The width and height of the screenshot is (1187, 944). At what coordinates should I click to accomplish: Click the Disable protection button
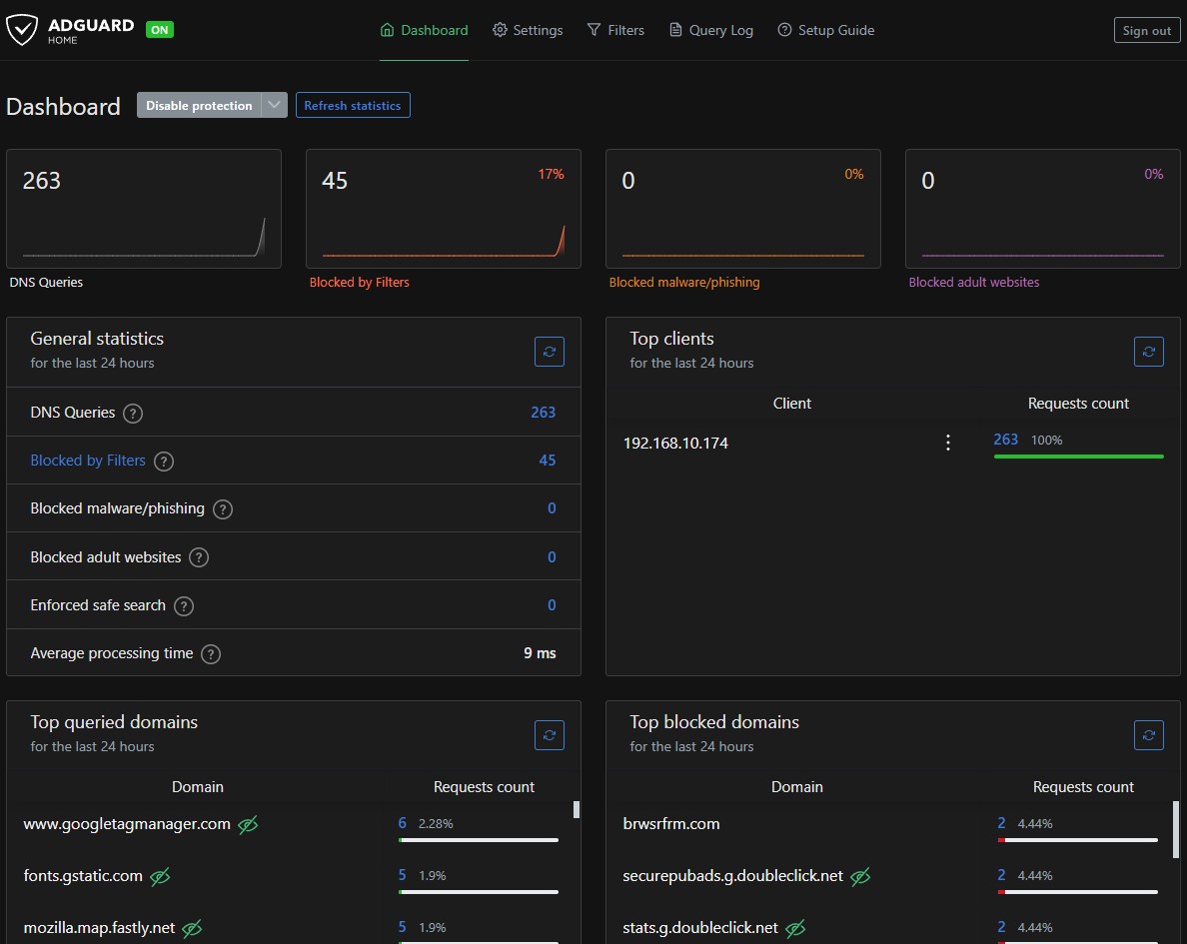pyautogui.click(x=199, y=105)
